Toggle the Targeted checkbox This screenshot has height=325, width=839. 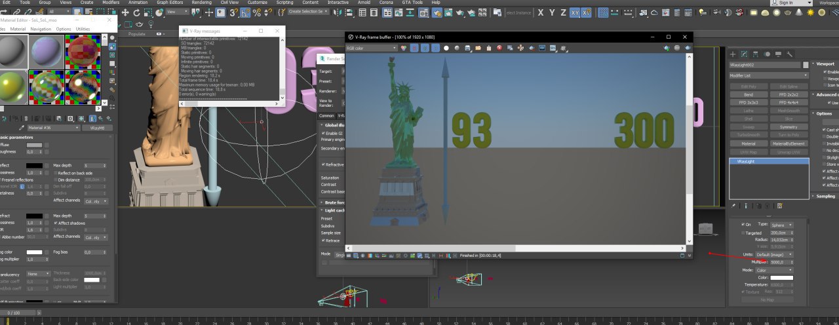tap(743, 233)
